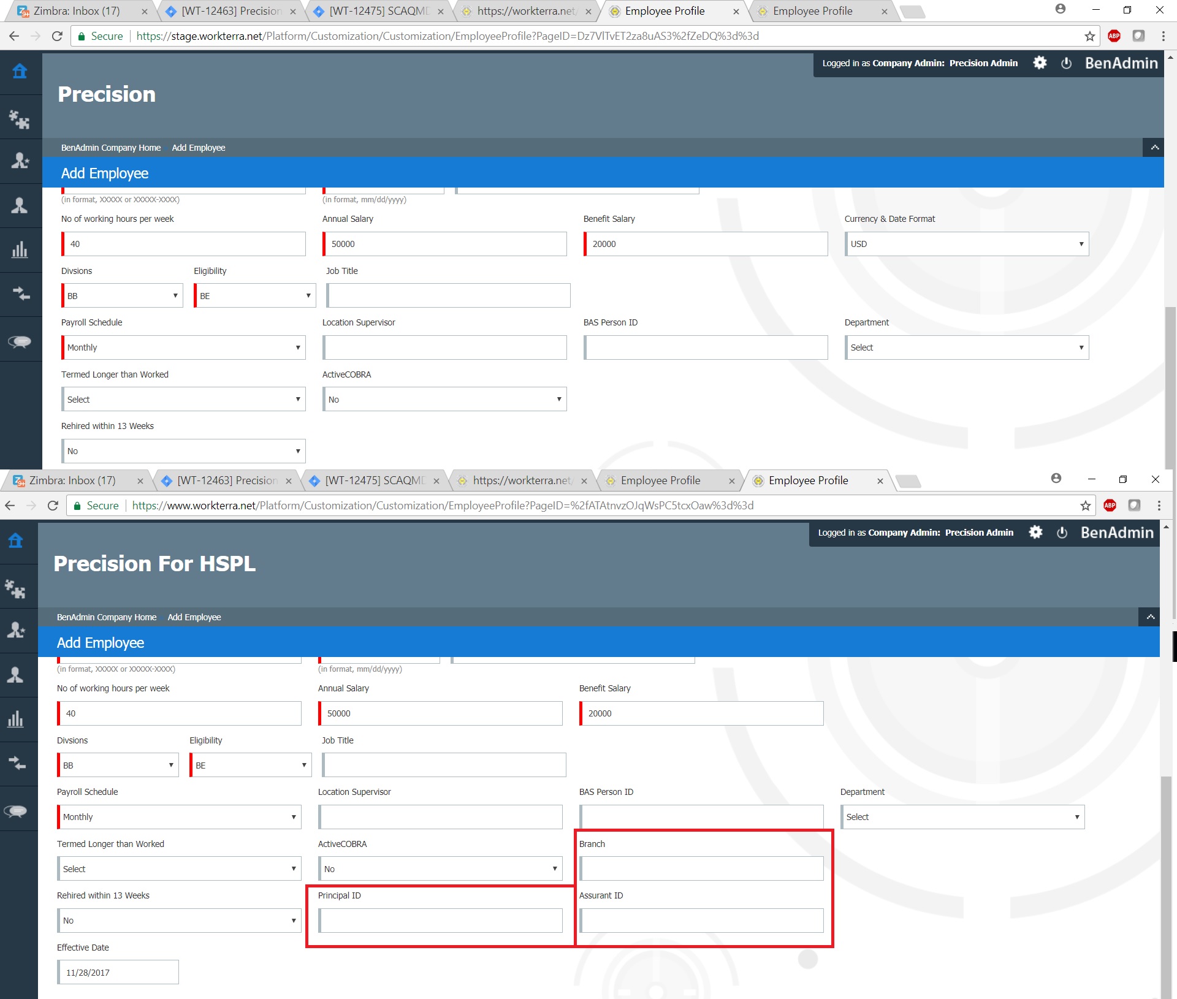The width and height of the screenshot is (1177, 999).
Task: Click person icon in bottom window sidebar
Action: coord(15,675)
